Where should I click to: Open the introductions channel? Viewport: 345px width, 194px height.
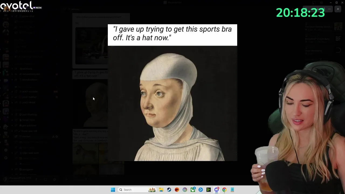point(30,80)
